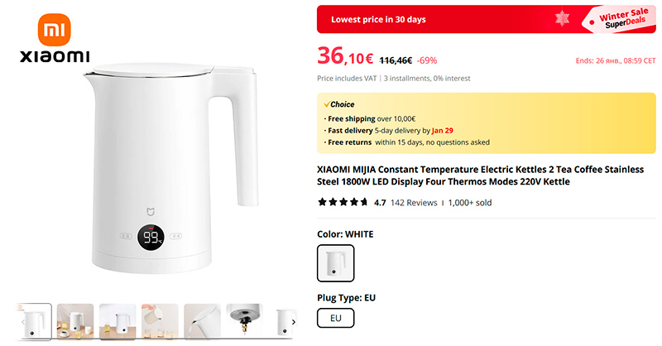This screenshot has height=346, width=662.
Task: Click the star rating icons
Action: (343, 202)
